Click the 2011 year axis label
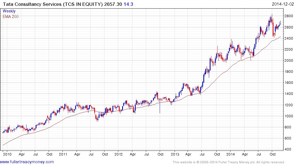 click(63, 154)
